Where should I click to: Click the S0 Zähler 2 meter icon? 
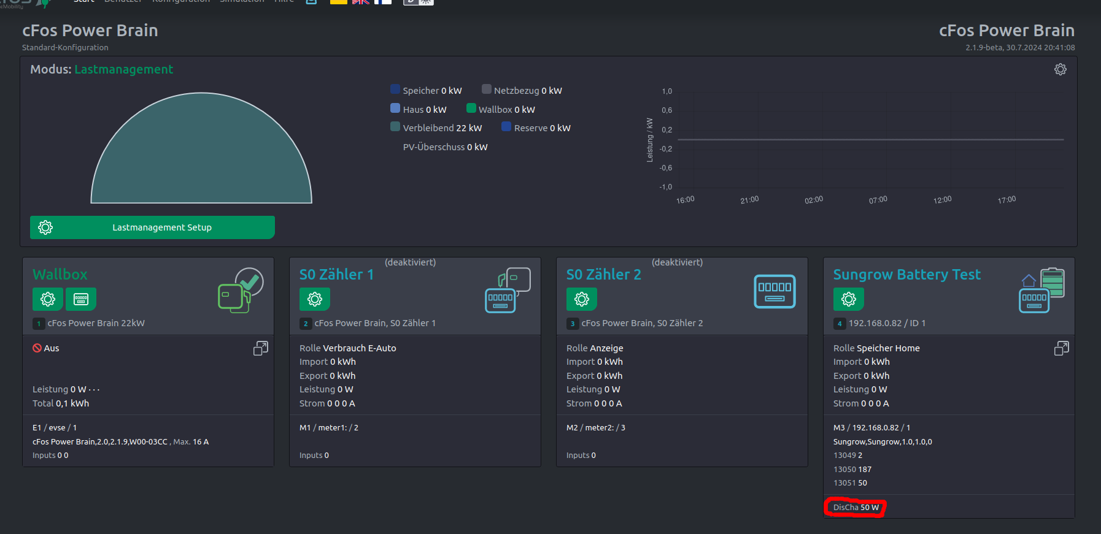coord(775,291)
